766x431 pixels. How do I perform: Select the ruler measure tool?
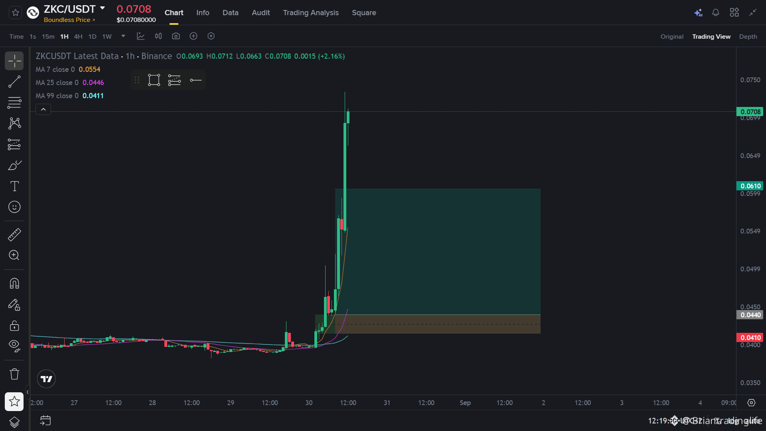tap(14, 235)
